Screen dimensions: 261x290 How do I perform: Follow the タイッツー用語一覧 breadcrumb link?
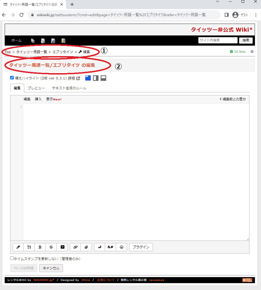point(32,52)
